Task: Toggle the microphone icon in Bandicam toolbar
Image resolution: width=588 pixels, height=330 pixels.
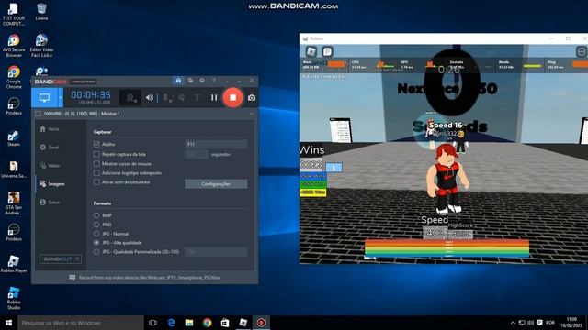Action: 167,98
